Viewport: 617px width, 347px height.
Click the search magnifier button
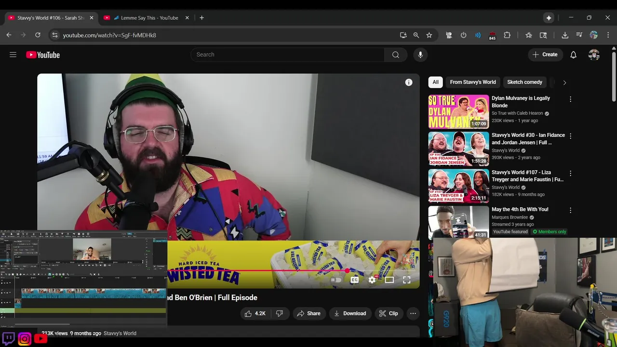pyautogui.click(x=396, y=54)
